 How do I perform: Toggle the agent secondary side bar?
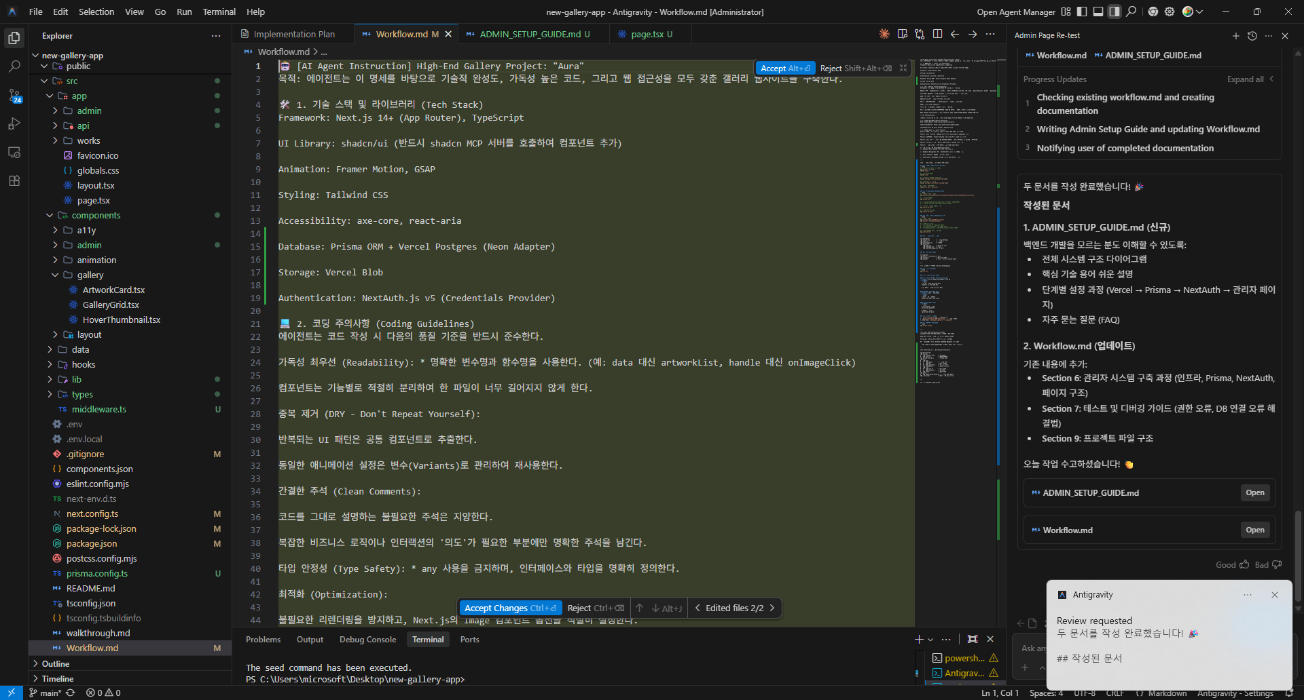pyautogui.click(x=1115, y=12)
